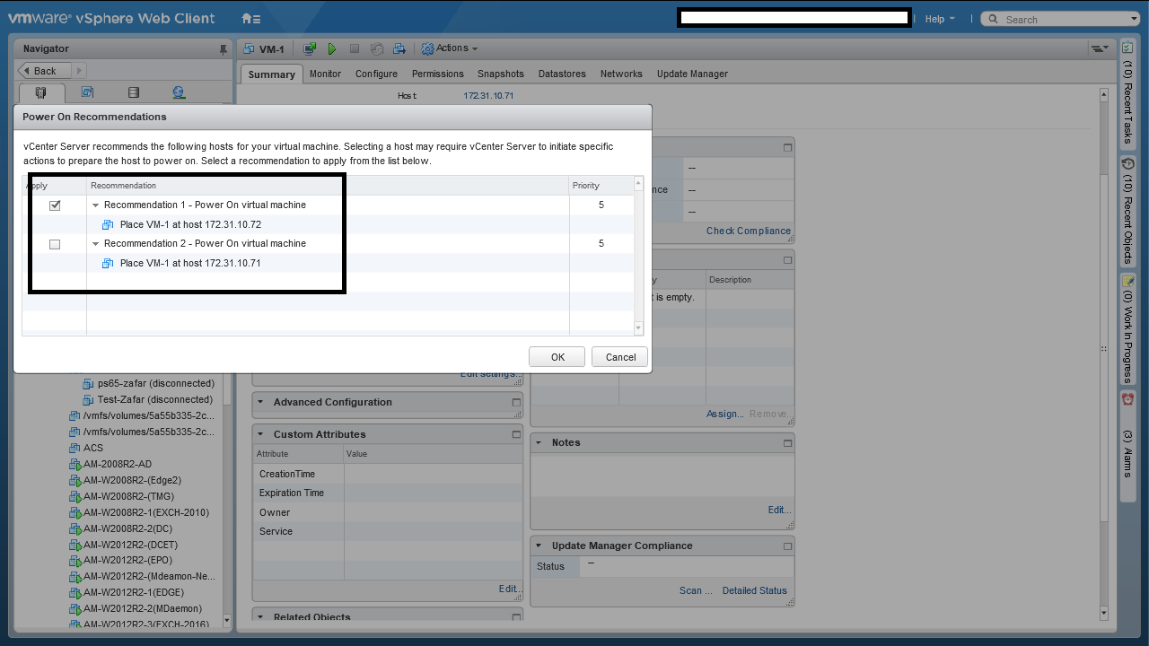Open the Storage view icon in Navigator
Image resolution: width=1149 pixels, height=646 pixels.
(134, 92)
